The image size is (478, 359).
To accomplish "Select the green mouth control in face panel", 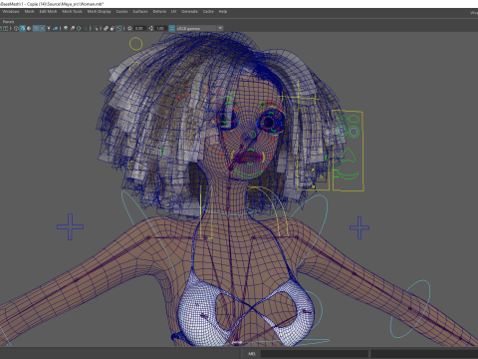I will [347, 175].
